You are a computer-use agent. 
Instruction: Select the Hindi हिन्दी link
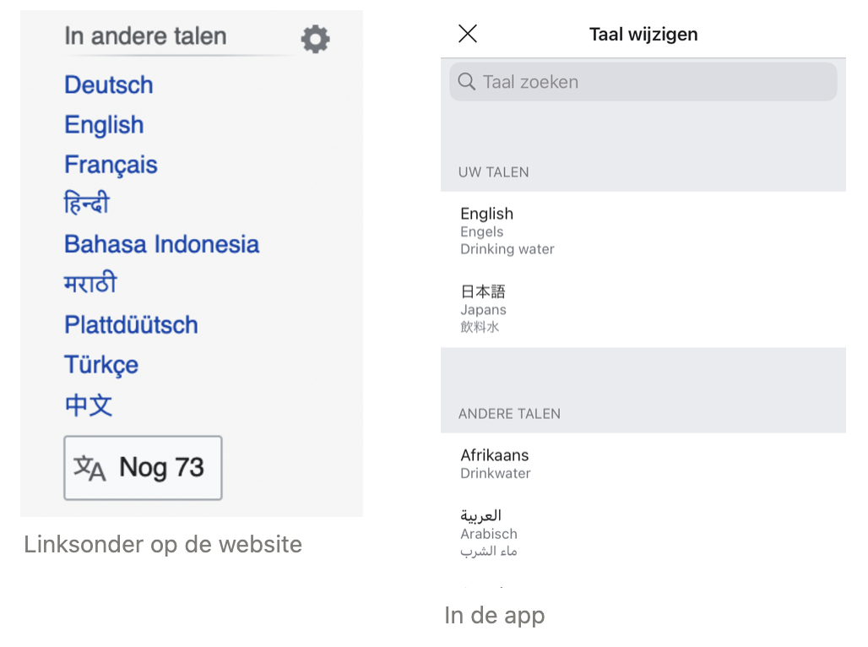(87, 202)
